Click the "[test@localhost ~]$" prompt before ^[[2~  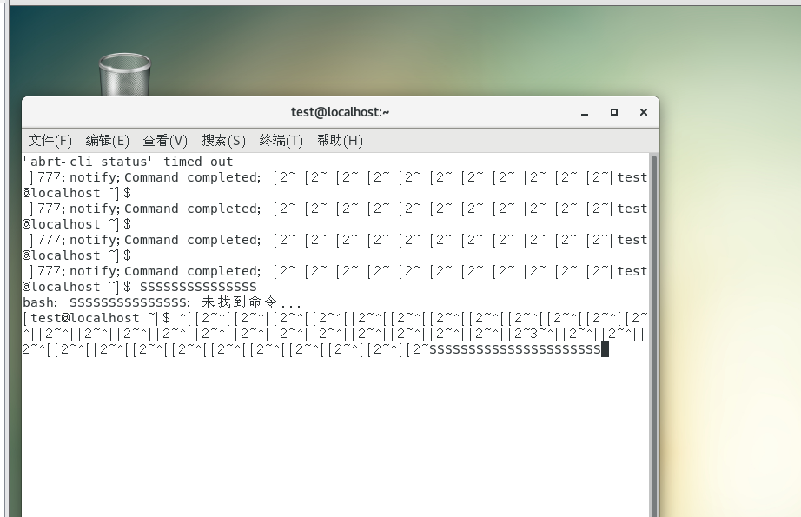pos(96,318)
